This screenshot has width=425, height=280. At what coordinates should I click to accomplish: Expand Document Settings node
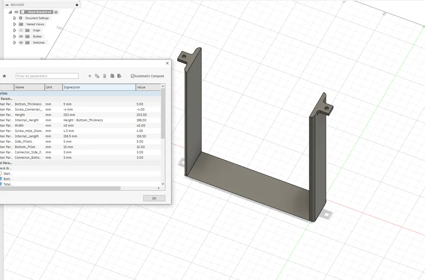click(x=14, y=18)
